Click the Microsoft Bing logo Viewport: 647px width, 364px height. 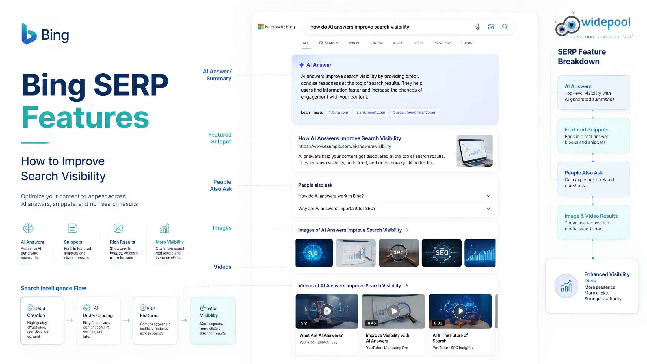click(276, 27)
